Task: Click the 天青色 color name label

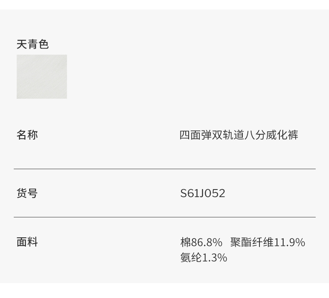Action: point(32,44)
